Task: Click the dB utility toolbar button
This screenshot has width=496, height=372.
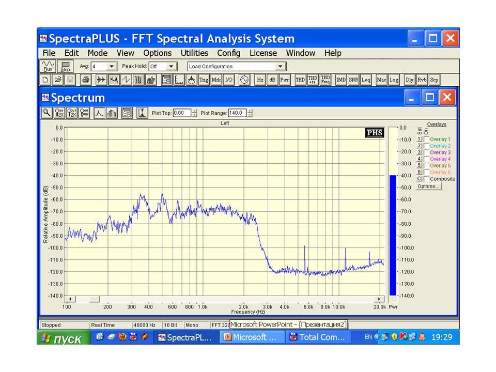Action: pyautogui.click(x=272, y=80)
